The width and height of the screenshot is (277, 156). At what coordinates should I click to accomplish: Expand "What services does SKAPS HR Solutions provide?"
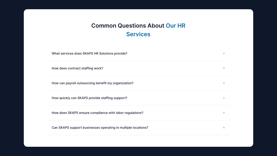click(x=89, y=53)
